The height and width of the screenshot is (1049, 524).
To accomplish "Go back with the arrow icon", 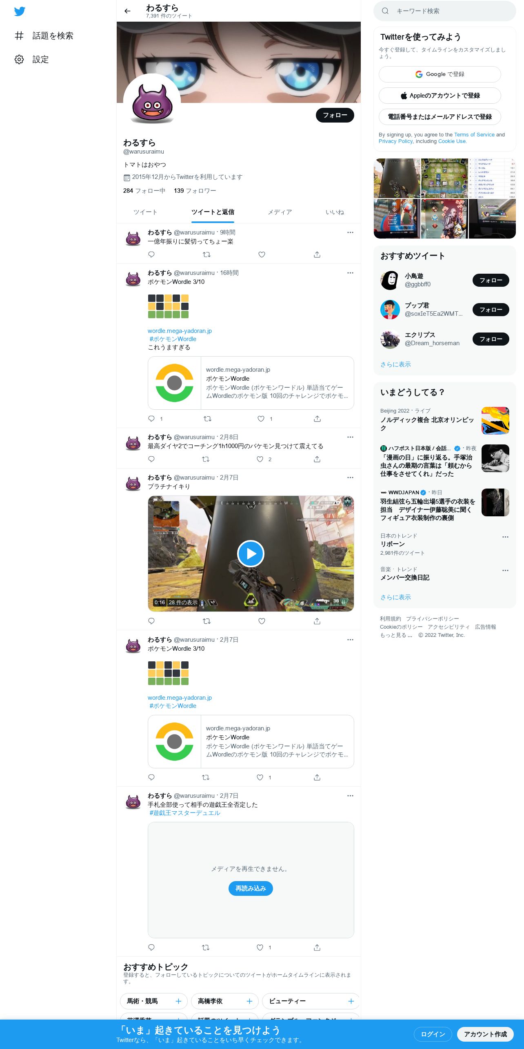I will 127,11.
